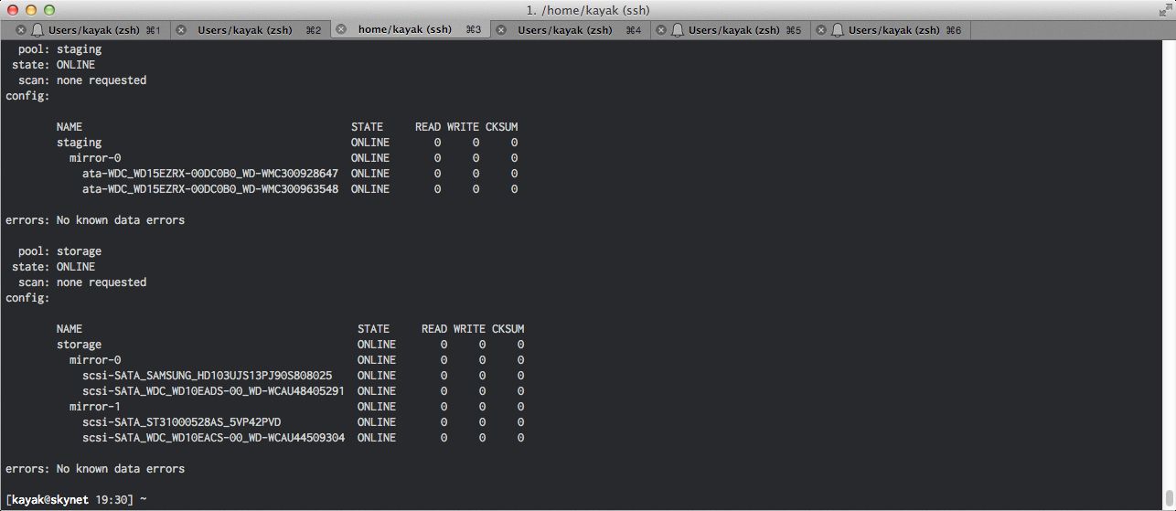Image resolution: width=1176 pixels, height=511 pixels.
Task: Close the ⌘6 Users/kayak tab
Action: pyautogui.click(x=821, y=30)
